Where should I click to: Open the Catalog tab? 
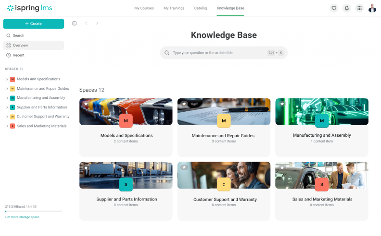201,8
